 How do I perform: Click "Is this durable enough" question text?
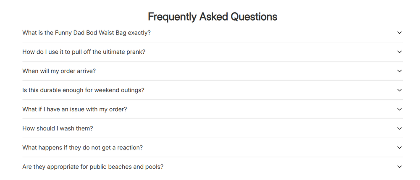tap(83, 90)
